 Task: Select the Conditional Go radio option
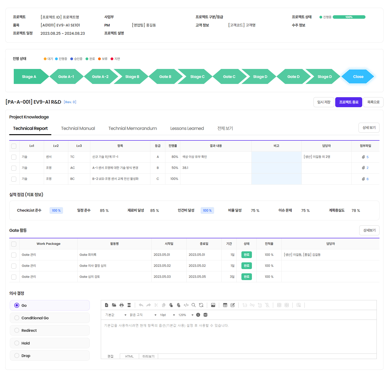click(x=17, y=318)
